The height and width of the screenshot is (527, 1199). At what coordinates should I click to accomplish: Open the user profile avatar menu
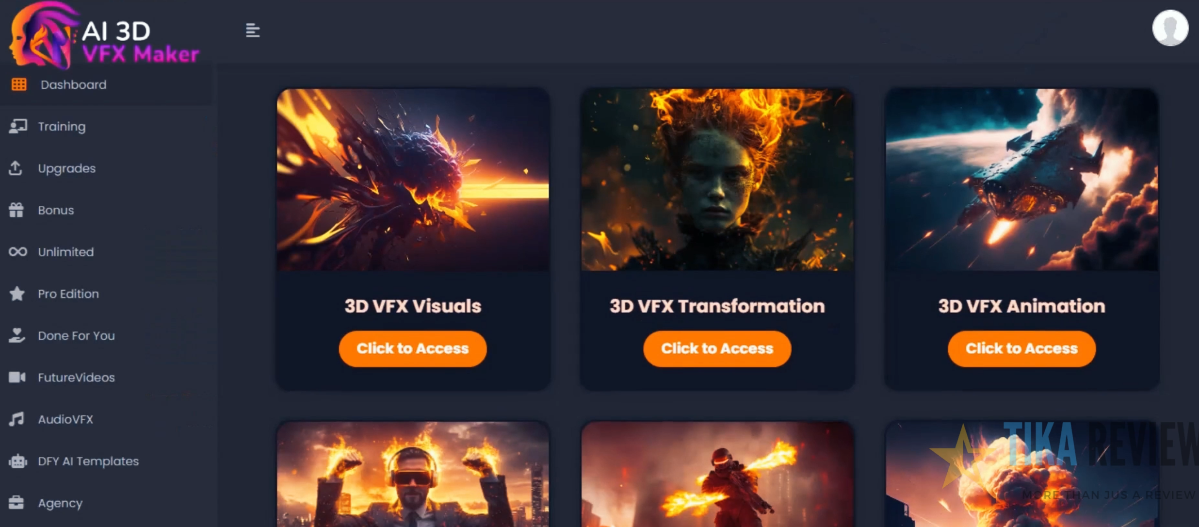pos(1170,28)
